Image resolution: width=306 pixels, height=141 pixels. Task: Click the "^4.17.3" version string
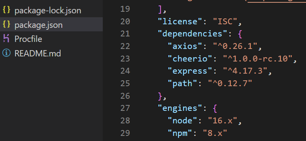pos(245,71)
